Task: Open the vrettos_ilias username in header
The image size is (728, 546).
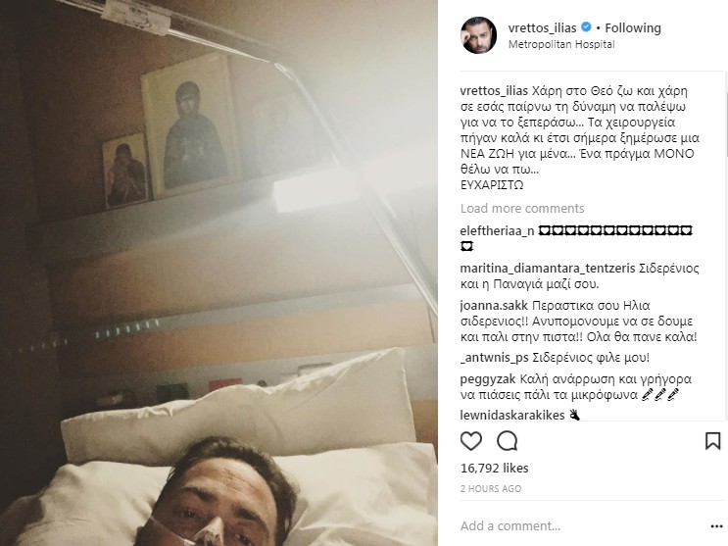Action: tap(542, 27)
